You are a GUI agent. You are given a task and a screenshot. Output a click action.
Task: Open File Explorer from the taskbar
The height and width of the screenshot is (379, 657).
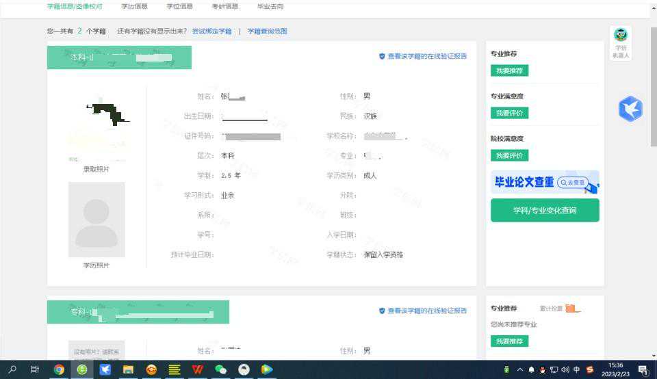[128, 369]
